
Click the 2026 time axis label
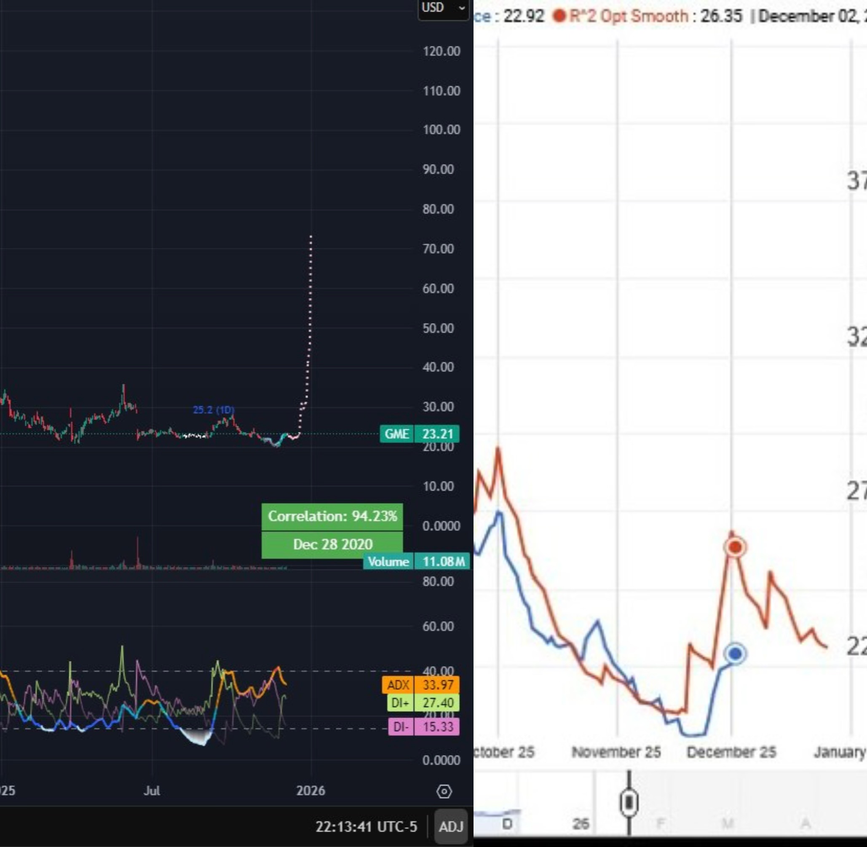pos(310,791)
